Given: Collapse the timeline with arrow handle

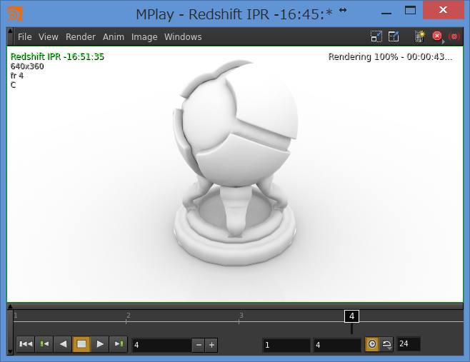Looking at the screenshot, I should pos(10,306).
